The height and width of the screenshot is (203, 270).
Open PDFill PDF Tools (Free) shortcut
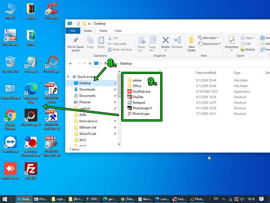(51, 119)
